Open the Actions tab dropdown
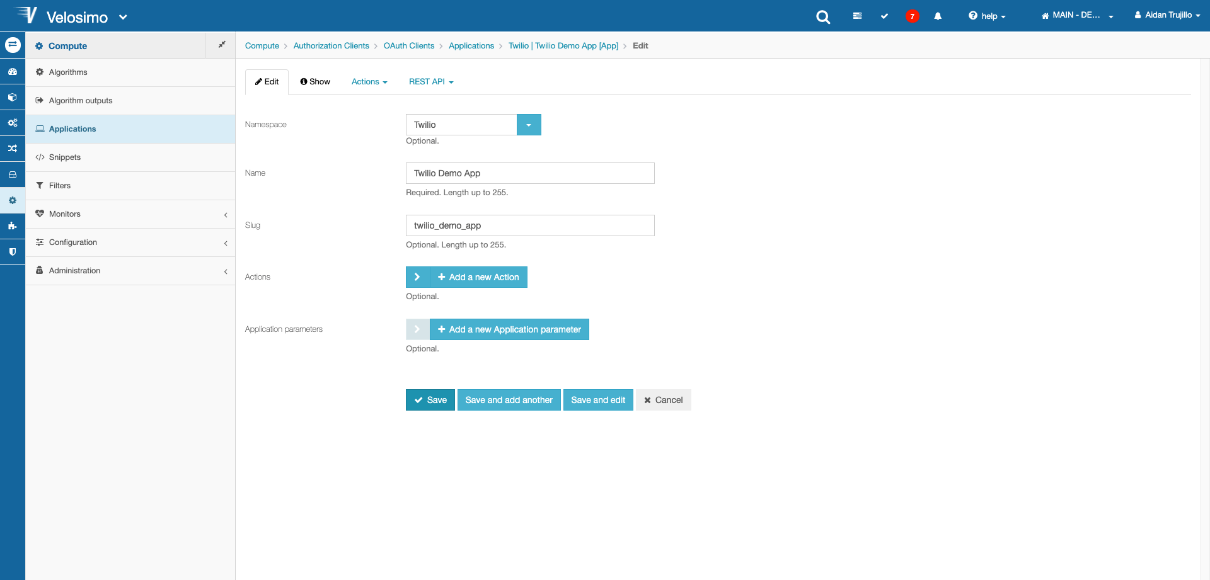The image size is (1210, 580). (x=369, y=82)
